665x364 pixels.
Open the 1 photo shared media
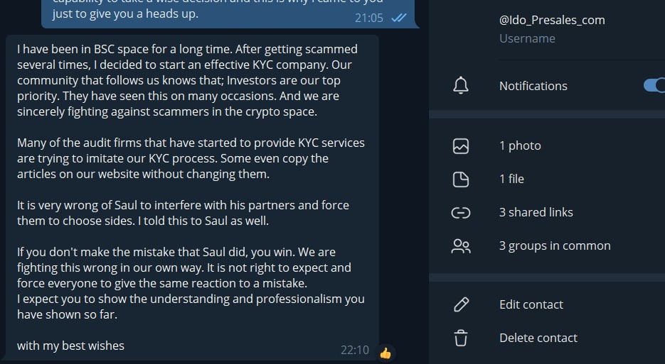[x=520, y=146]
